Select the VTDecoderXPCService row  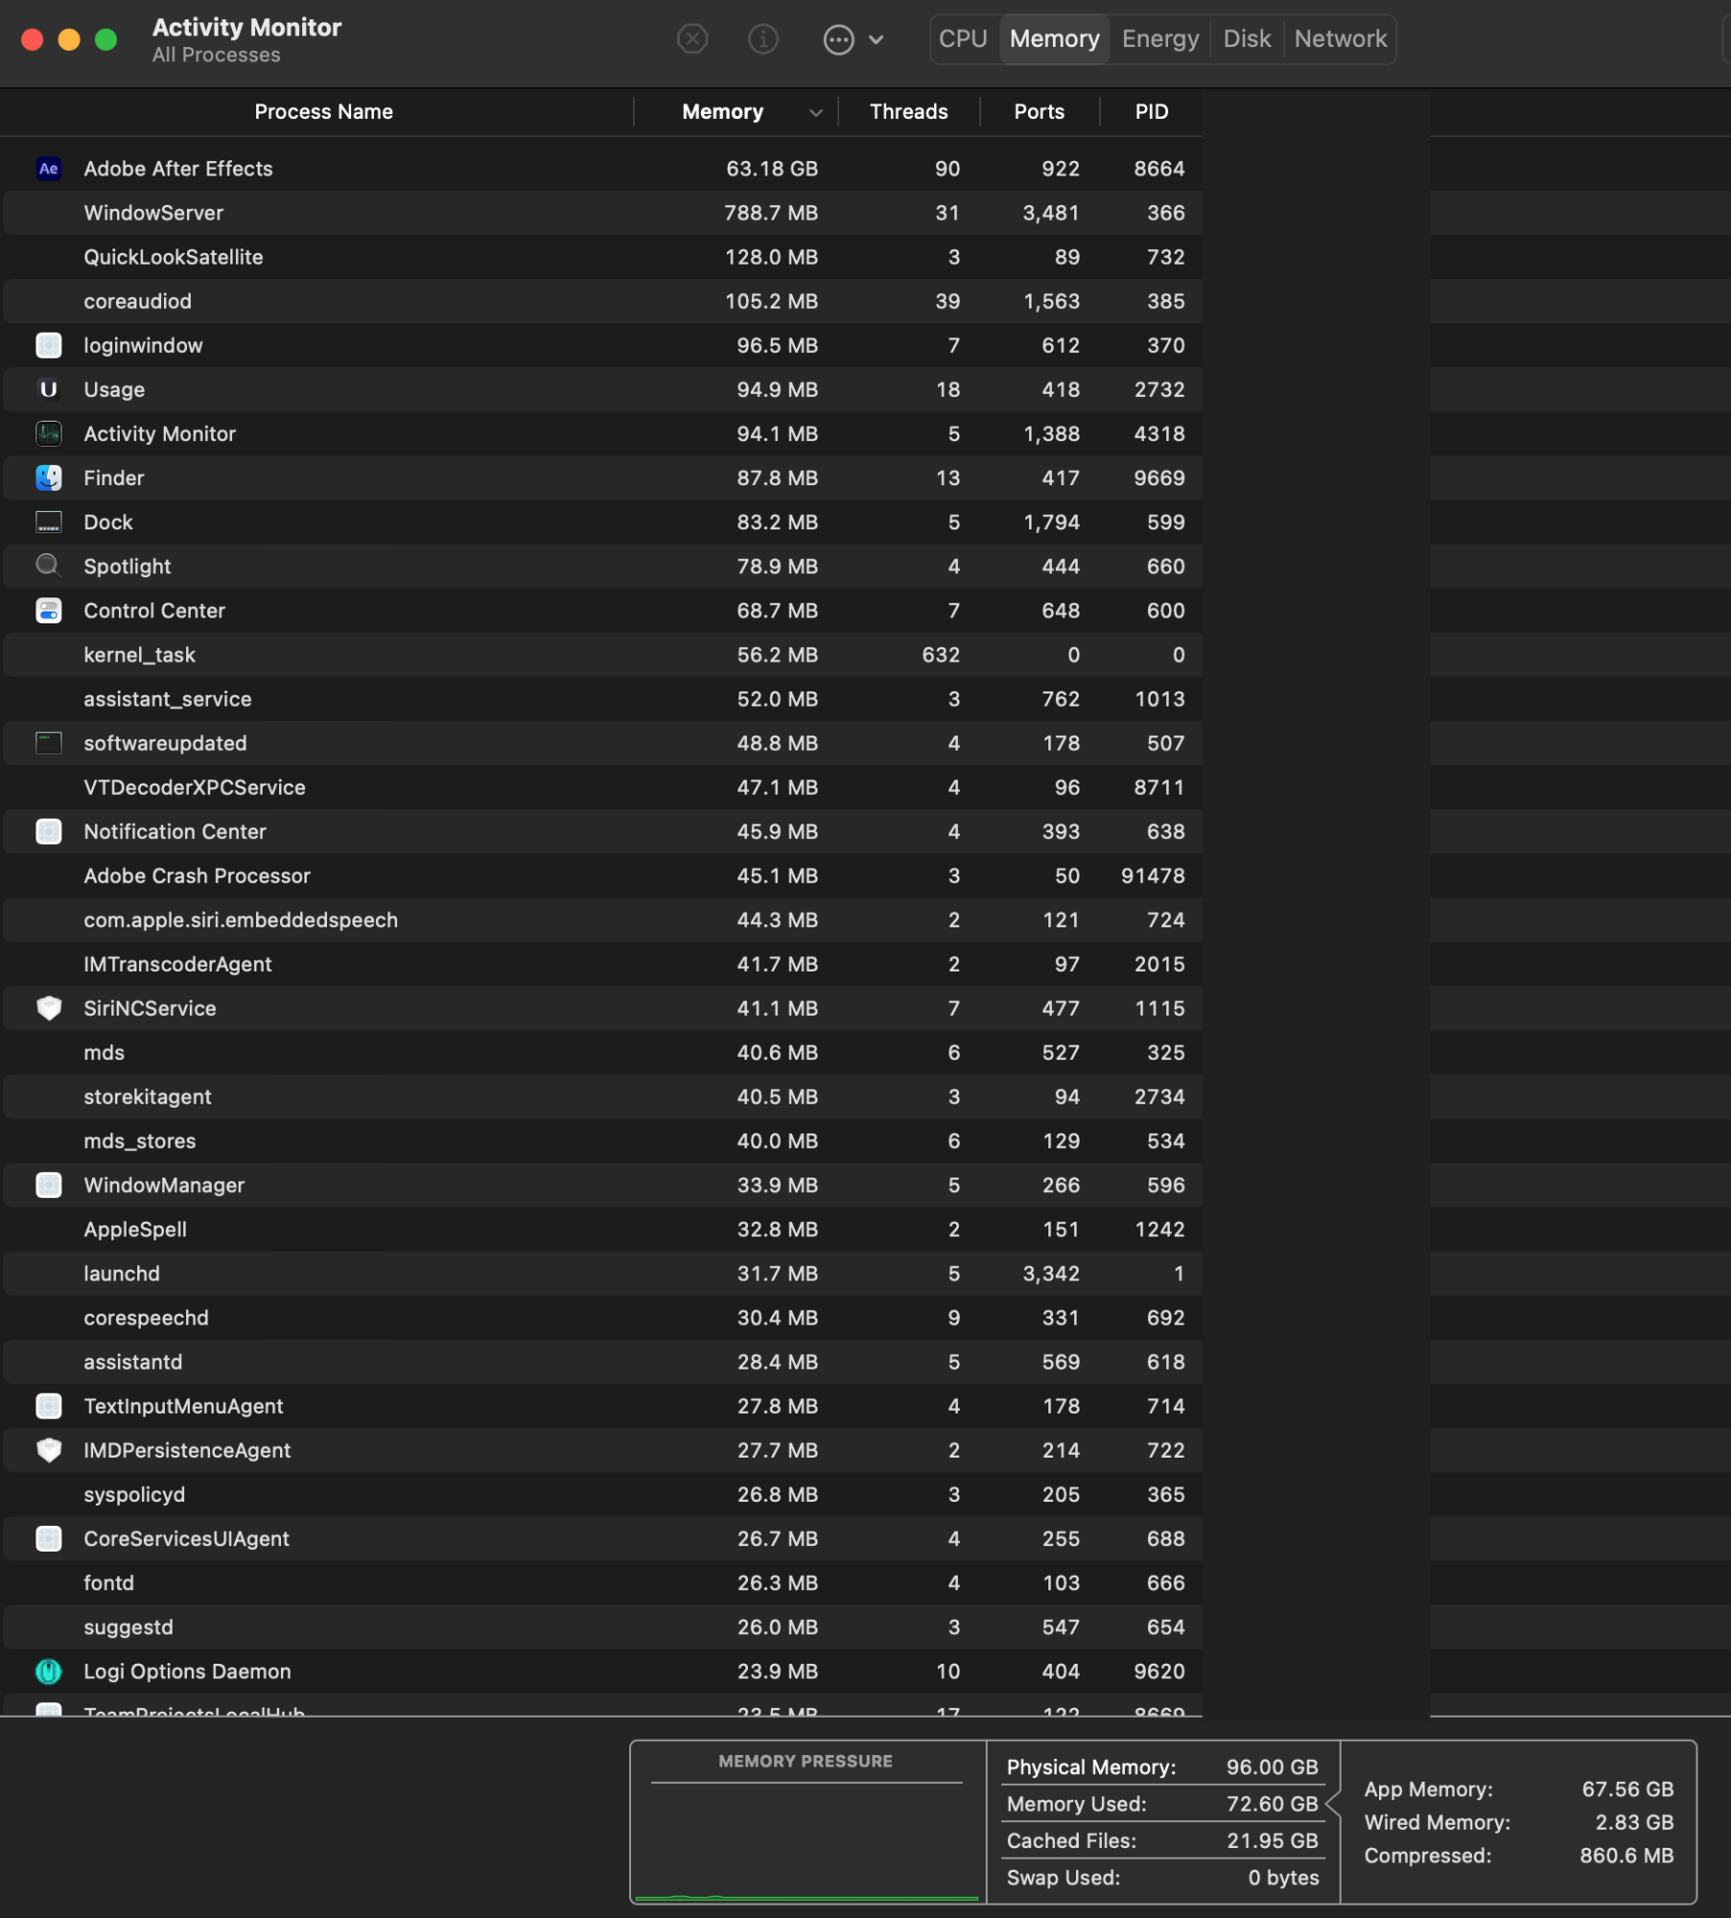(x=602, y=787)
